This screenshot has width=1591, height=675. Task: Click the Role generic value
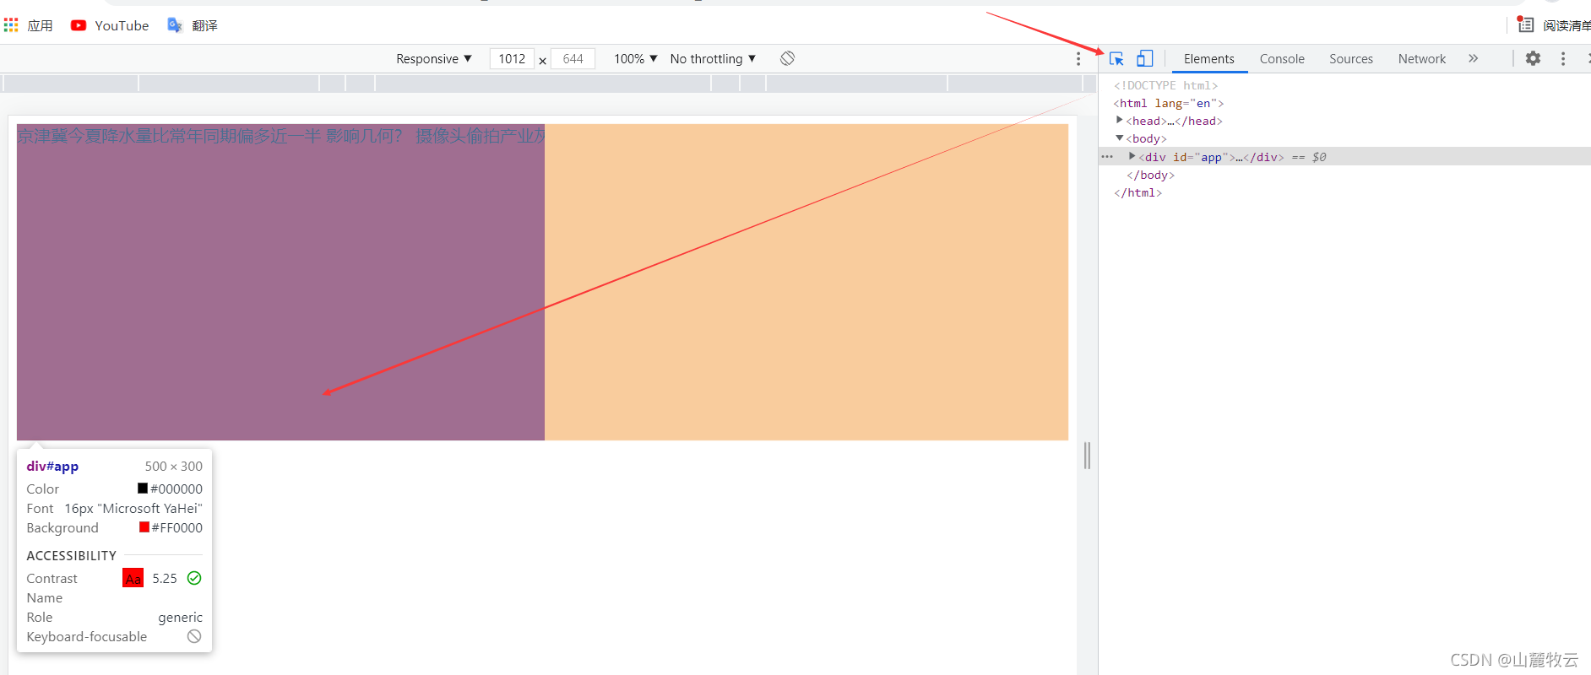pos(180,617)
